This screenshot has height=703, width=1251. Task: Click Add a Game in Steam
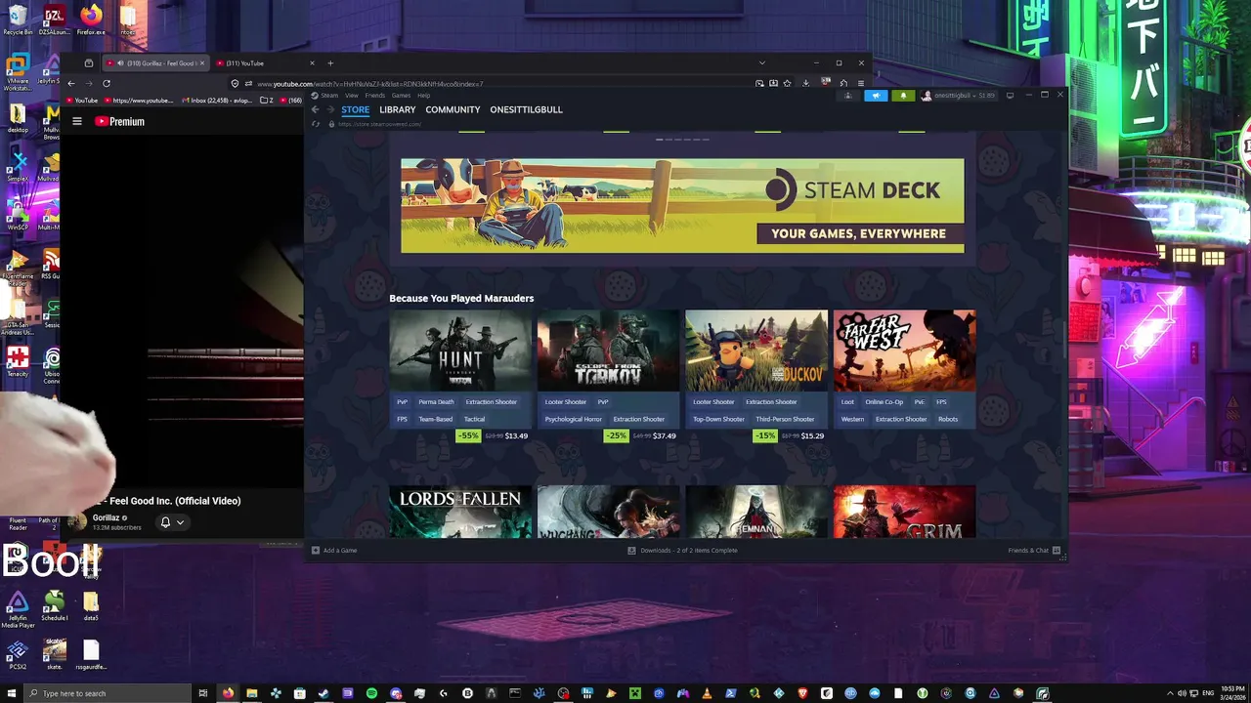click(334, 551)
